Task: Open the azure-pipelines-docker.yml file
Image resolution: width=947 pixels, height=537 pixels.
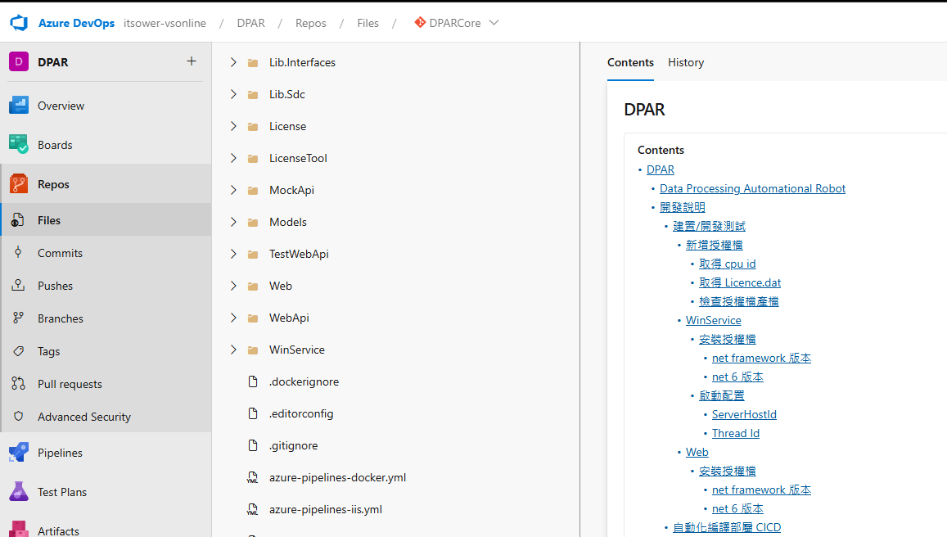Action: click(337, 477)
